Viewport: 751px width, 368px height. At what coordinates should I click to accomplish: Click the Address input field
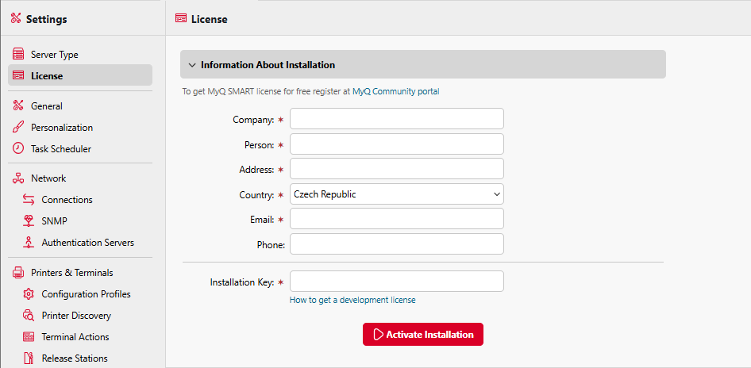[397, 169]
